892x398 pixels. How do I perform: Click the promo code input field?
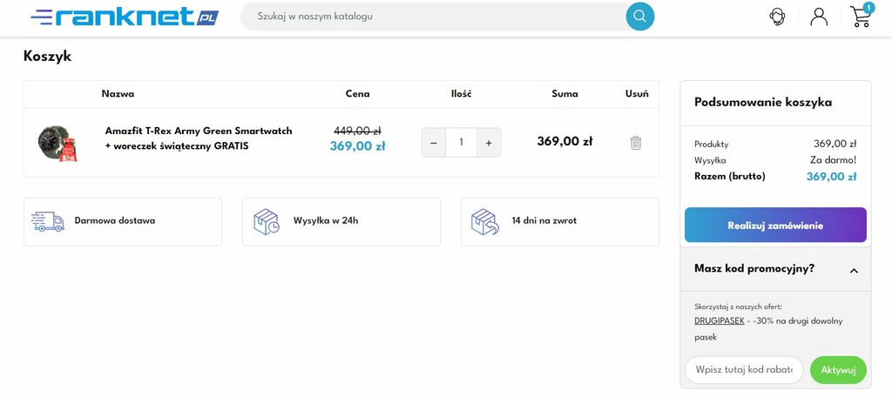(x=744, y=370)
